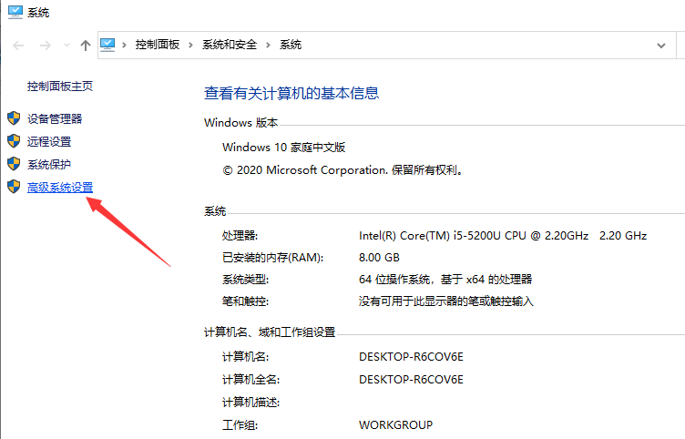Viewport: 685px width, 439px height.
Task: Click shield icon beside 高级系统设置
Action: (14, 187)
